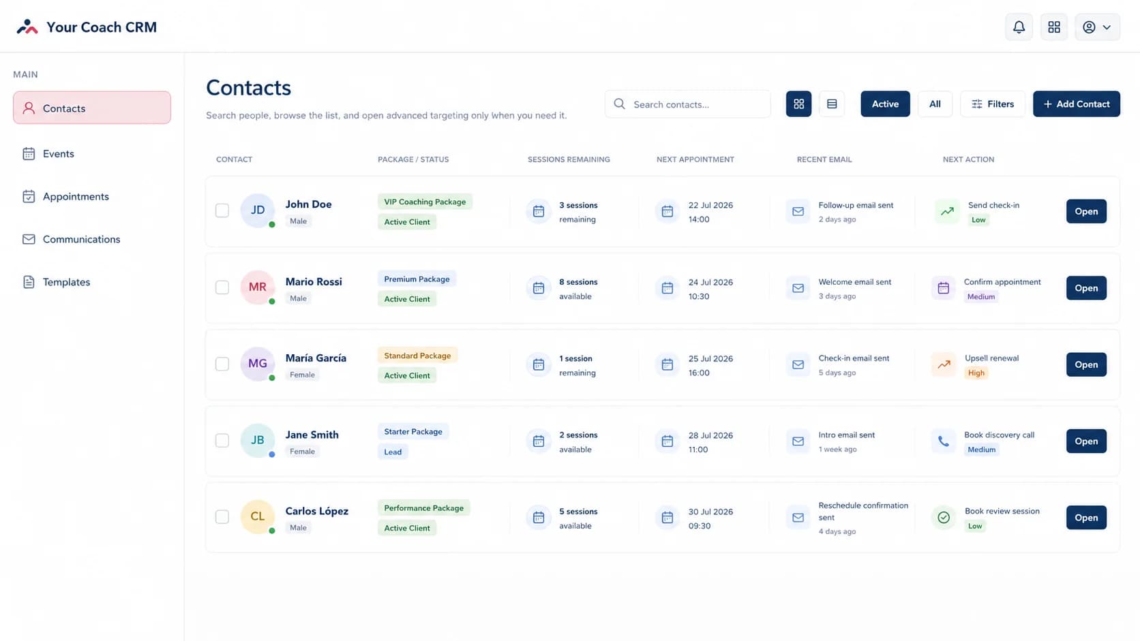Click the PACKAGE / STATUS column header
This screenshot has width=1140, height=641.
413,159
